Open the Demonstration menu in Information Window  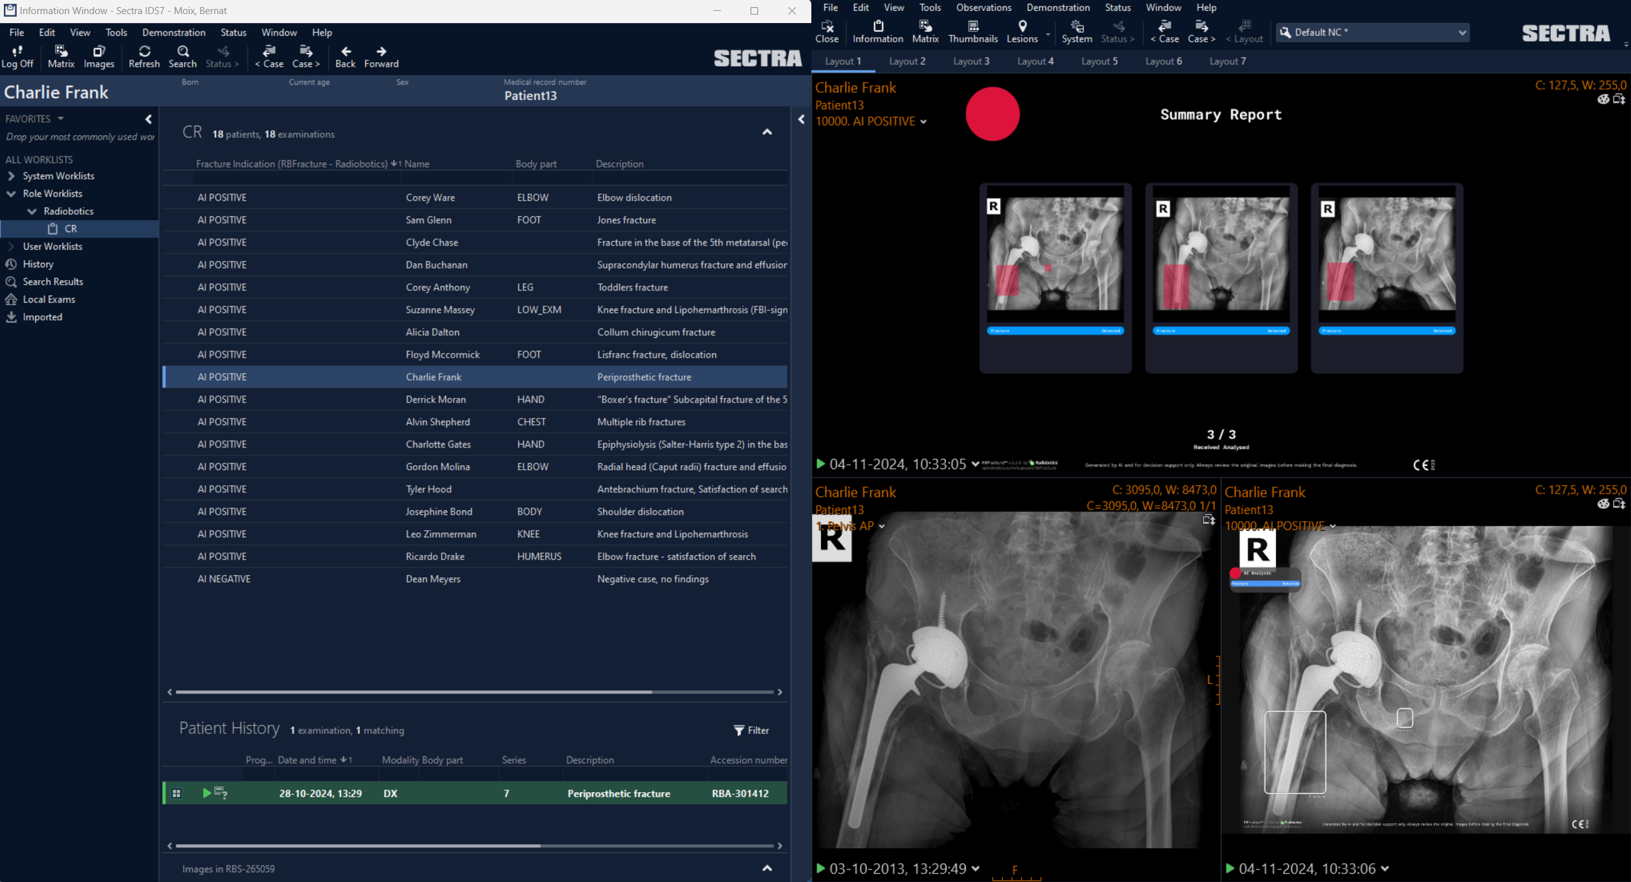pos(174,32)
